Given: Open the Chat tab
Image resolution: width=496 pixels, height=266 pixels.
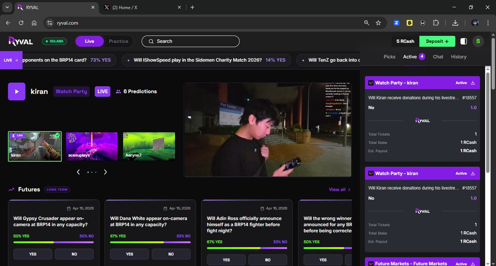Looking at the screenshot, I should [x=438, y=57].
